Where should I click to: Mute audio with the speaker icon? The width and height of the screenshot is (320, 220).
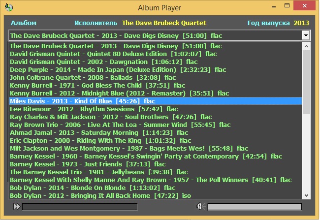200,207
